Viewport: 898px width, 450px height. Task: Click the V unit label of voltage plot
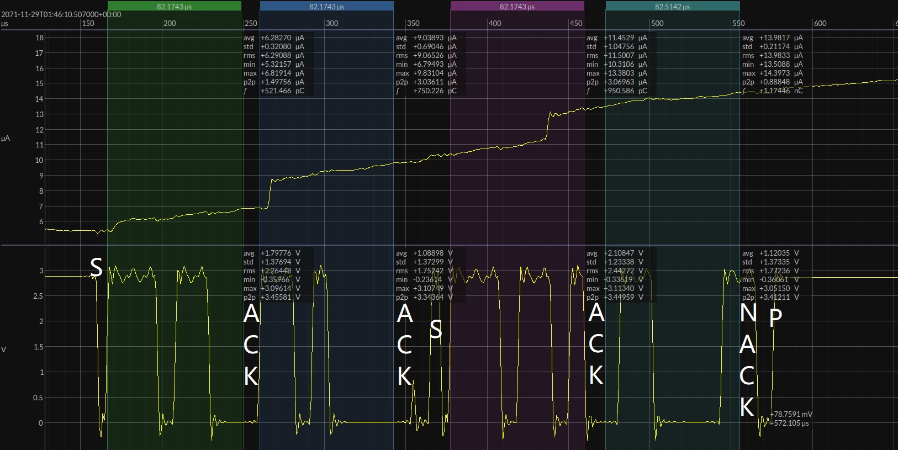[4, 350]
